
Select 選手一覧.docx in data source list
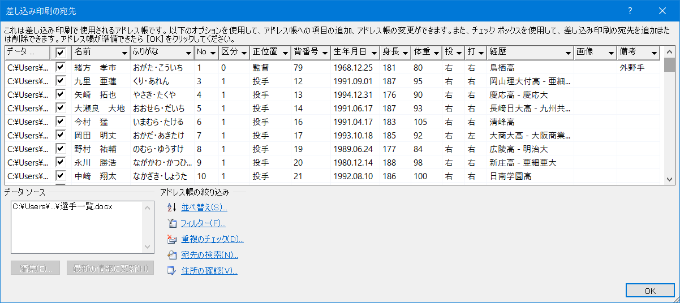point(62,207)
